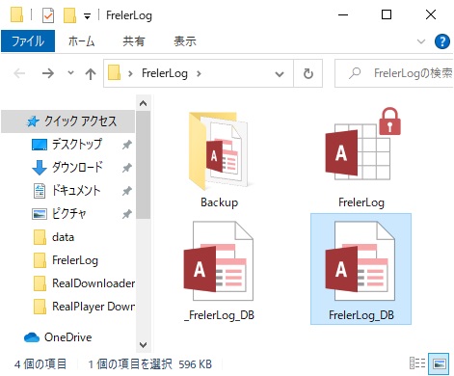Switch to large icons view in the status bar
This screenshot has height=376, width=454.
pos(440,364)
